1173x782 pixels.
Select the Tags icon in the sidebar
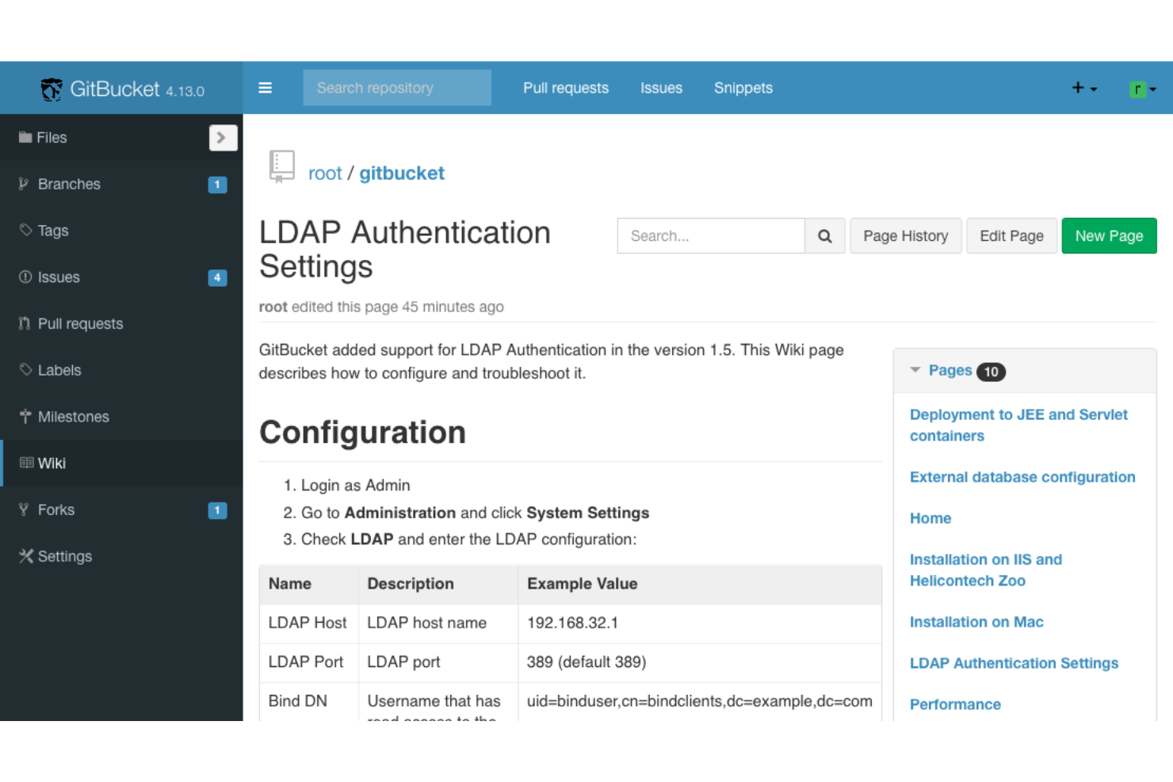pos(26,231)
